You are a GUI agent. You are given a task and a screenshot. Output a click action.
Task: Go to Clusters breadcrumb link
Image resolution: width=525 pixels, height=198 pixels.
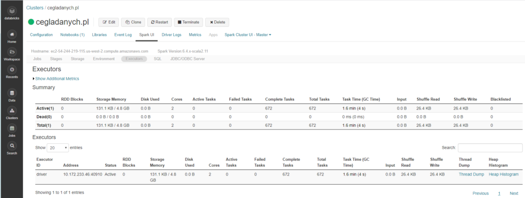35,8
